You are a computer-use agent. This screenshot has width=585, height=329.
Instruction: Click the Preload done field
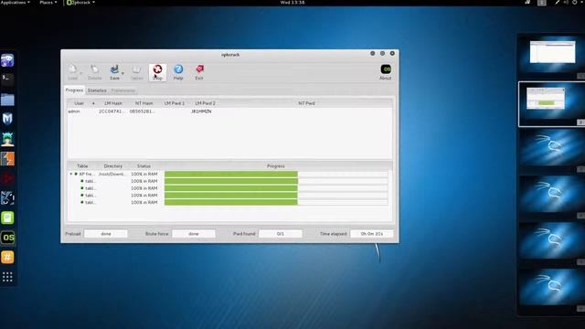pos(106,234)
